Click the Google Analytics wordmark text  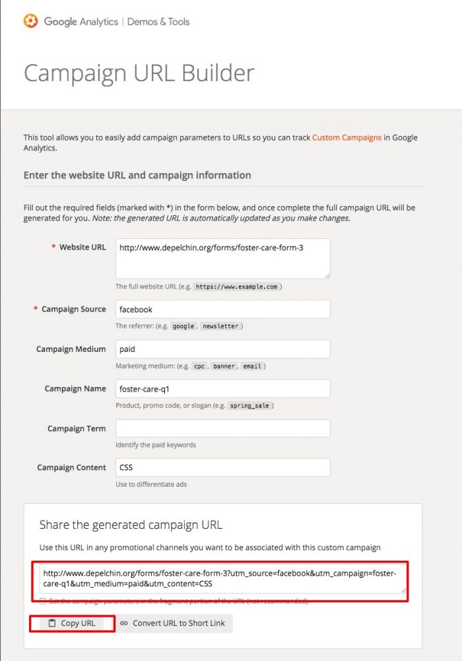tap(82, 21)
